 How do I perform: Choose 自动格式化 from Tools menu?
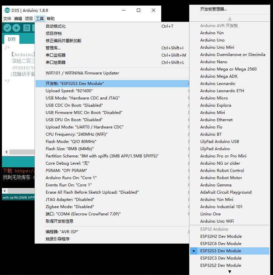point(112,26)
